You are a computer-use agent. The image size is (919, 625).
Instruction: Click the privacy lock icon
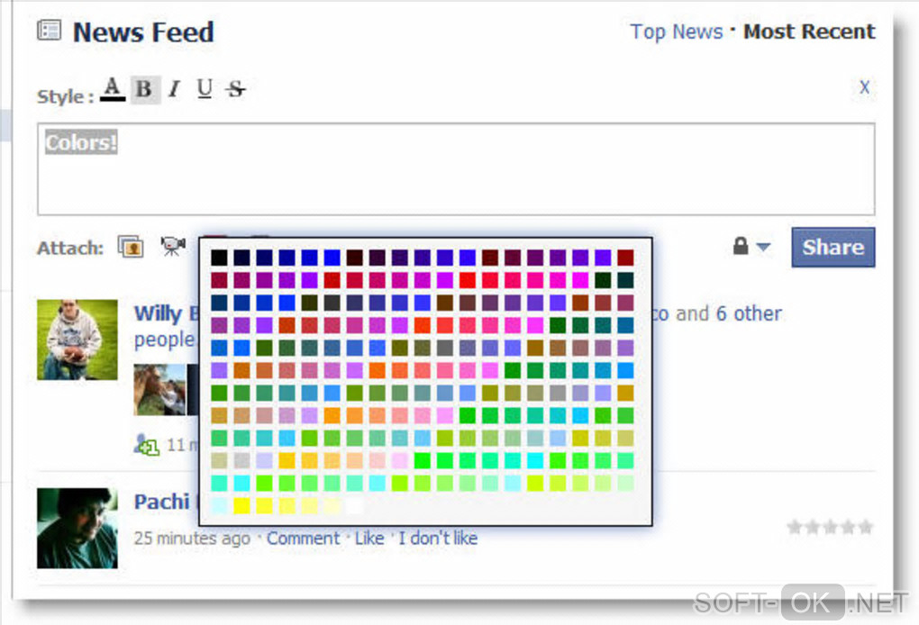741,246
